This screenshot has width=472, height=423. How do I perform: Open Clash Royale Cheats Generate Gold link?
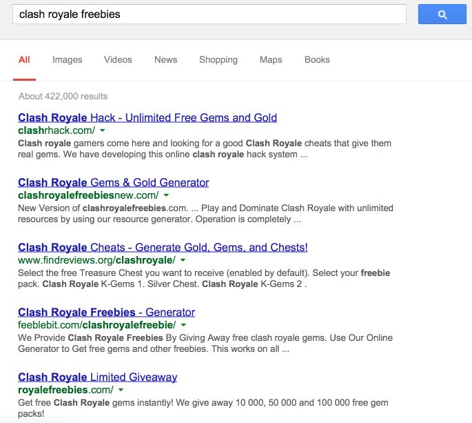click(x=163, y=247)
